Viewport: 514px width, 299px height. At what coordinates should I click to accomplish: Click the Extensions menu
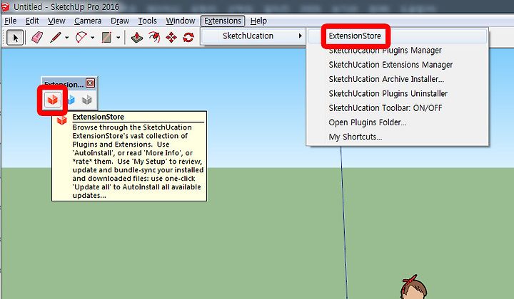pyautogui.click(x=223, y=21)
